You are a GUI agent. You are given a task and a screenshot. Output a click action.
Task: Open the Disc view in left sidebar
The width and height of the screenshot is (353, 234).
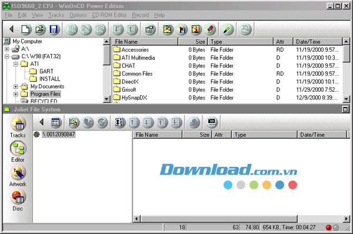(x=18, y=200)
